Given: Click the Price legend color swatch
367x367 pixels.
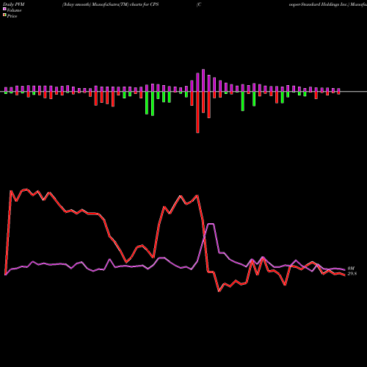Looking at the screenshot, I should (x=4, y=15).
